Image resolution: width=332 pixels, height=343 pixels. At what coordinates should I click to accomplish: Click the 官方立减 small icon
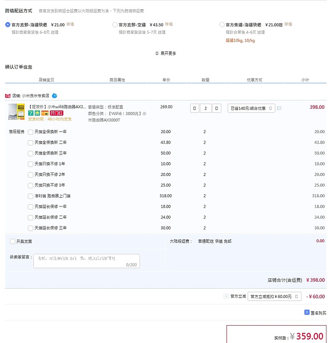226,296
